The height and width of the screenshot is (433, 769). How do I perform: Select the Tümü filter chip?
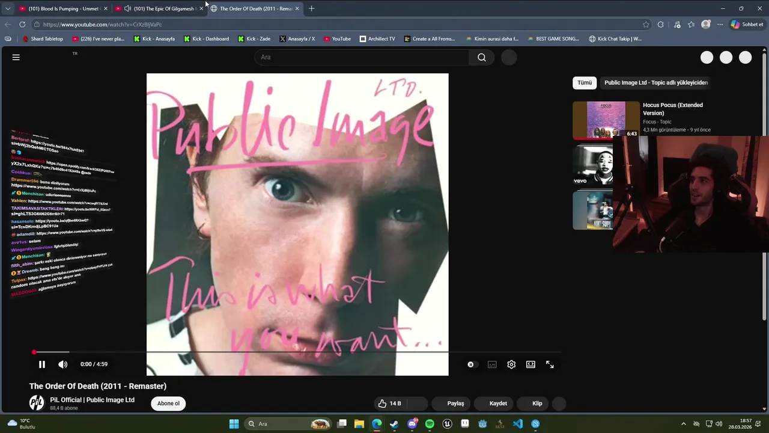coord(585,82)
